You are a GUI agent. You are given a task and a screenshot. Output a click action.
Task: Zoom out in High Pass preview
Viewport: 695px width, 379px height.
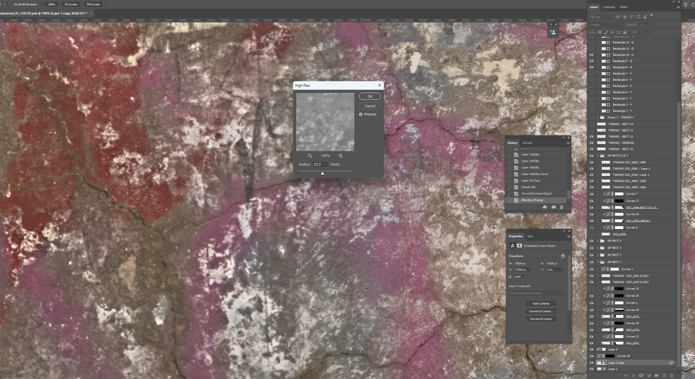[310, 156]
